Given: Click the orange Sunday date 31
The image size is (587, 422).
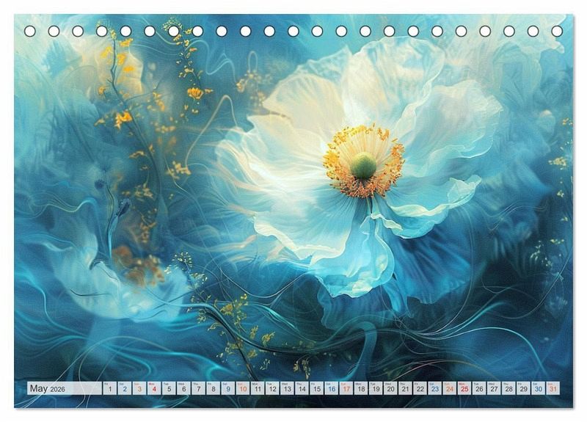Looking at the screenshot, I should (x=553, y=388).
